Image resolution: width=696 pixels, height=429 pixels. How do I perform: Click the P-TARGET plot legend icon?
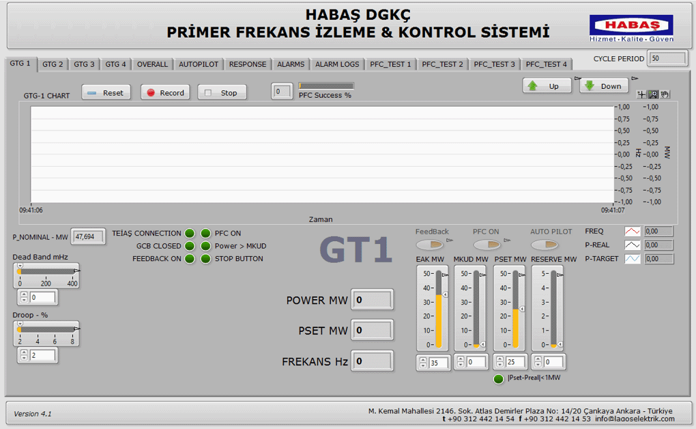point(632,259)
